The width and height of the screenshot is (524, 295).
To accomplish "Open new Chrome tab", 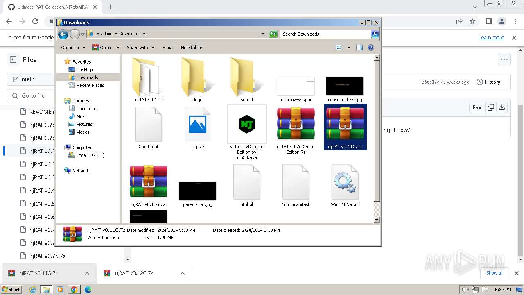I will pos(111,7).
